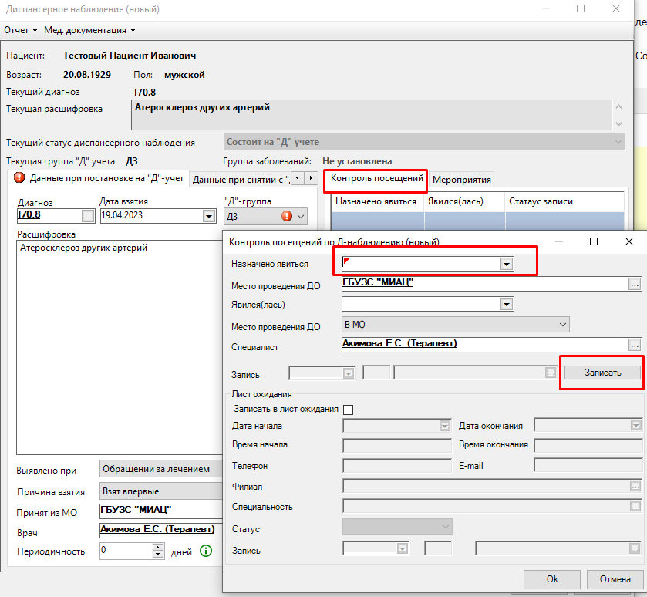Click the red warning icon on the first tab
Image resolution: width=647 pixels, height=597 pixels.
click(x=19, y=177)
